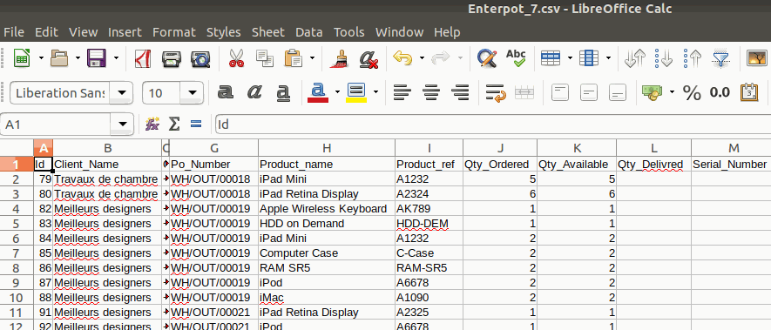Image resolution: width=771 pixels, height=330 pixels.
Task: Toggle italic formatting
Action: coord(254,92)
